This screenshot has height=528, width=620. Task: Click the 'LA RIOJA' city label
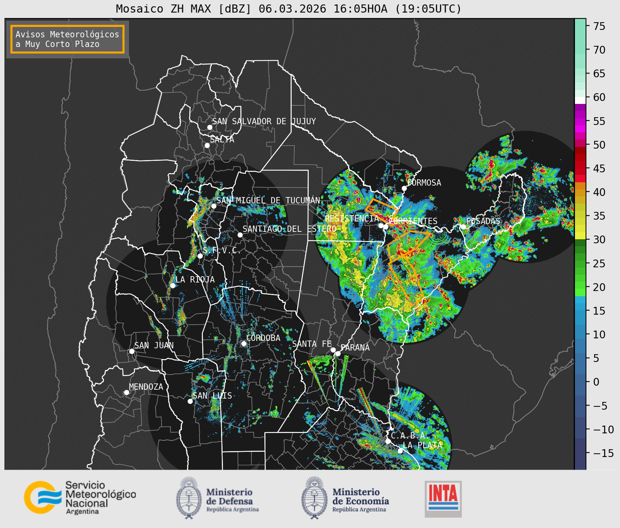pyautogui.click(x=195, y=280)
